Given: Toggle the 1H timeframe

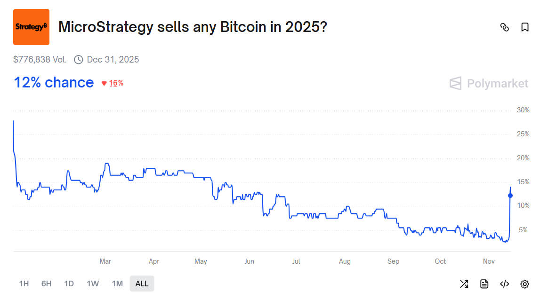Looking at the screenshot, I should (24, 283).
